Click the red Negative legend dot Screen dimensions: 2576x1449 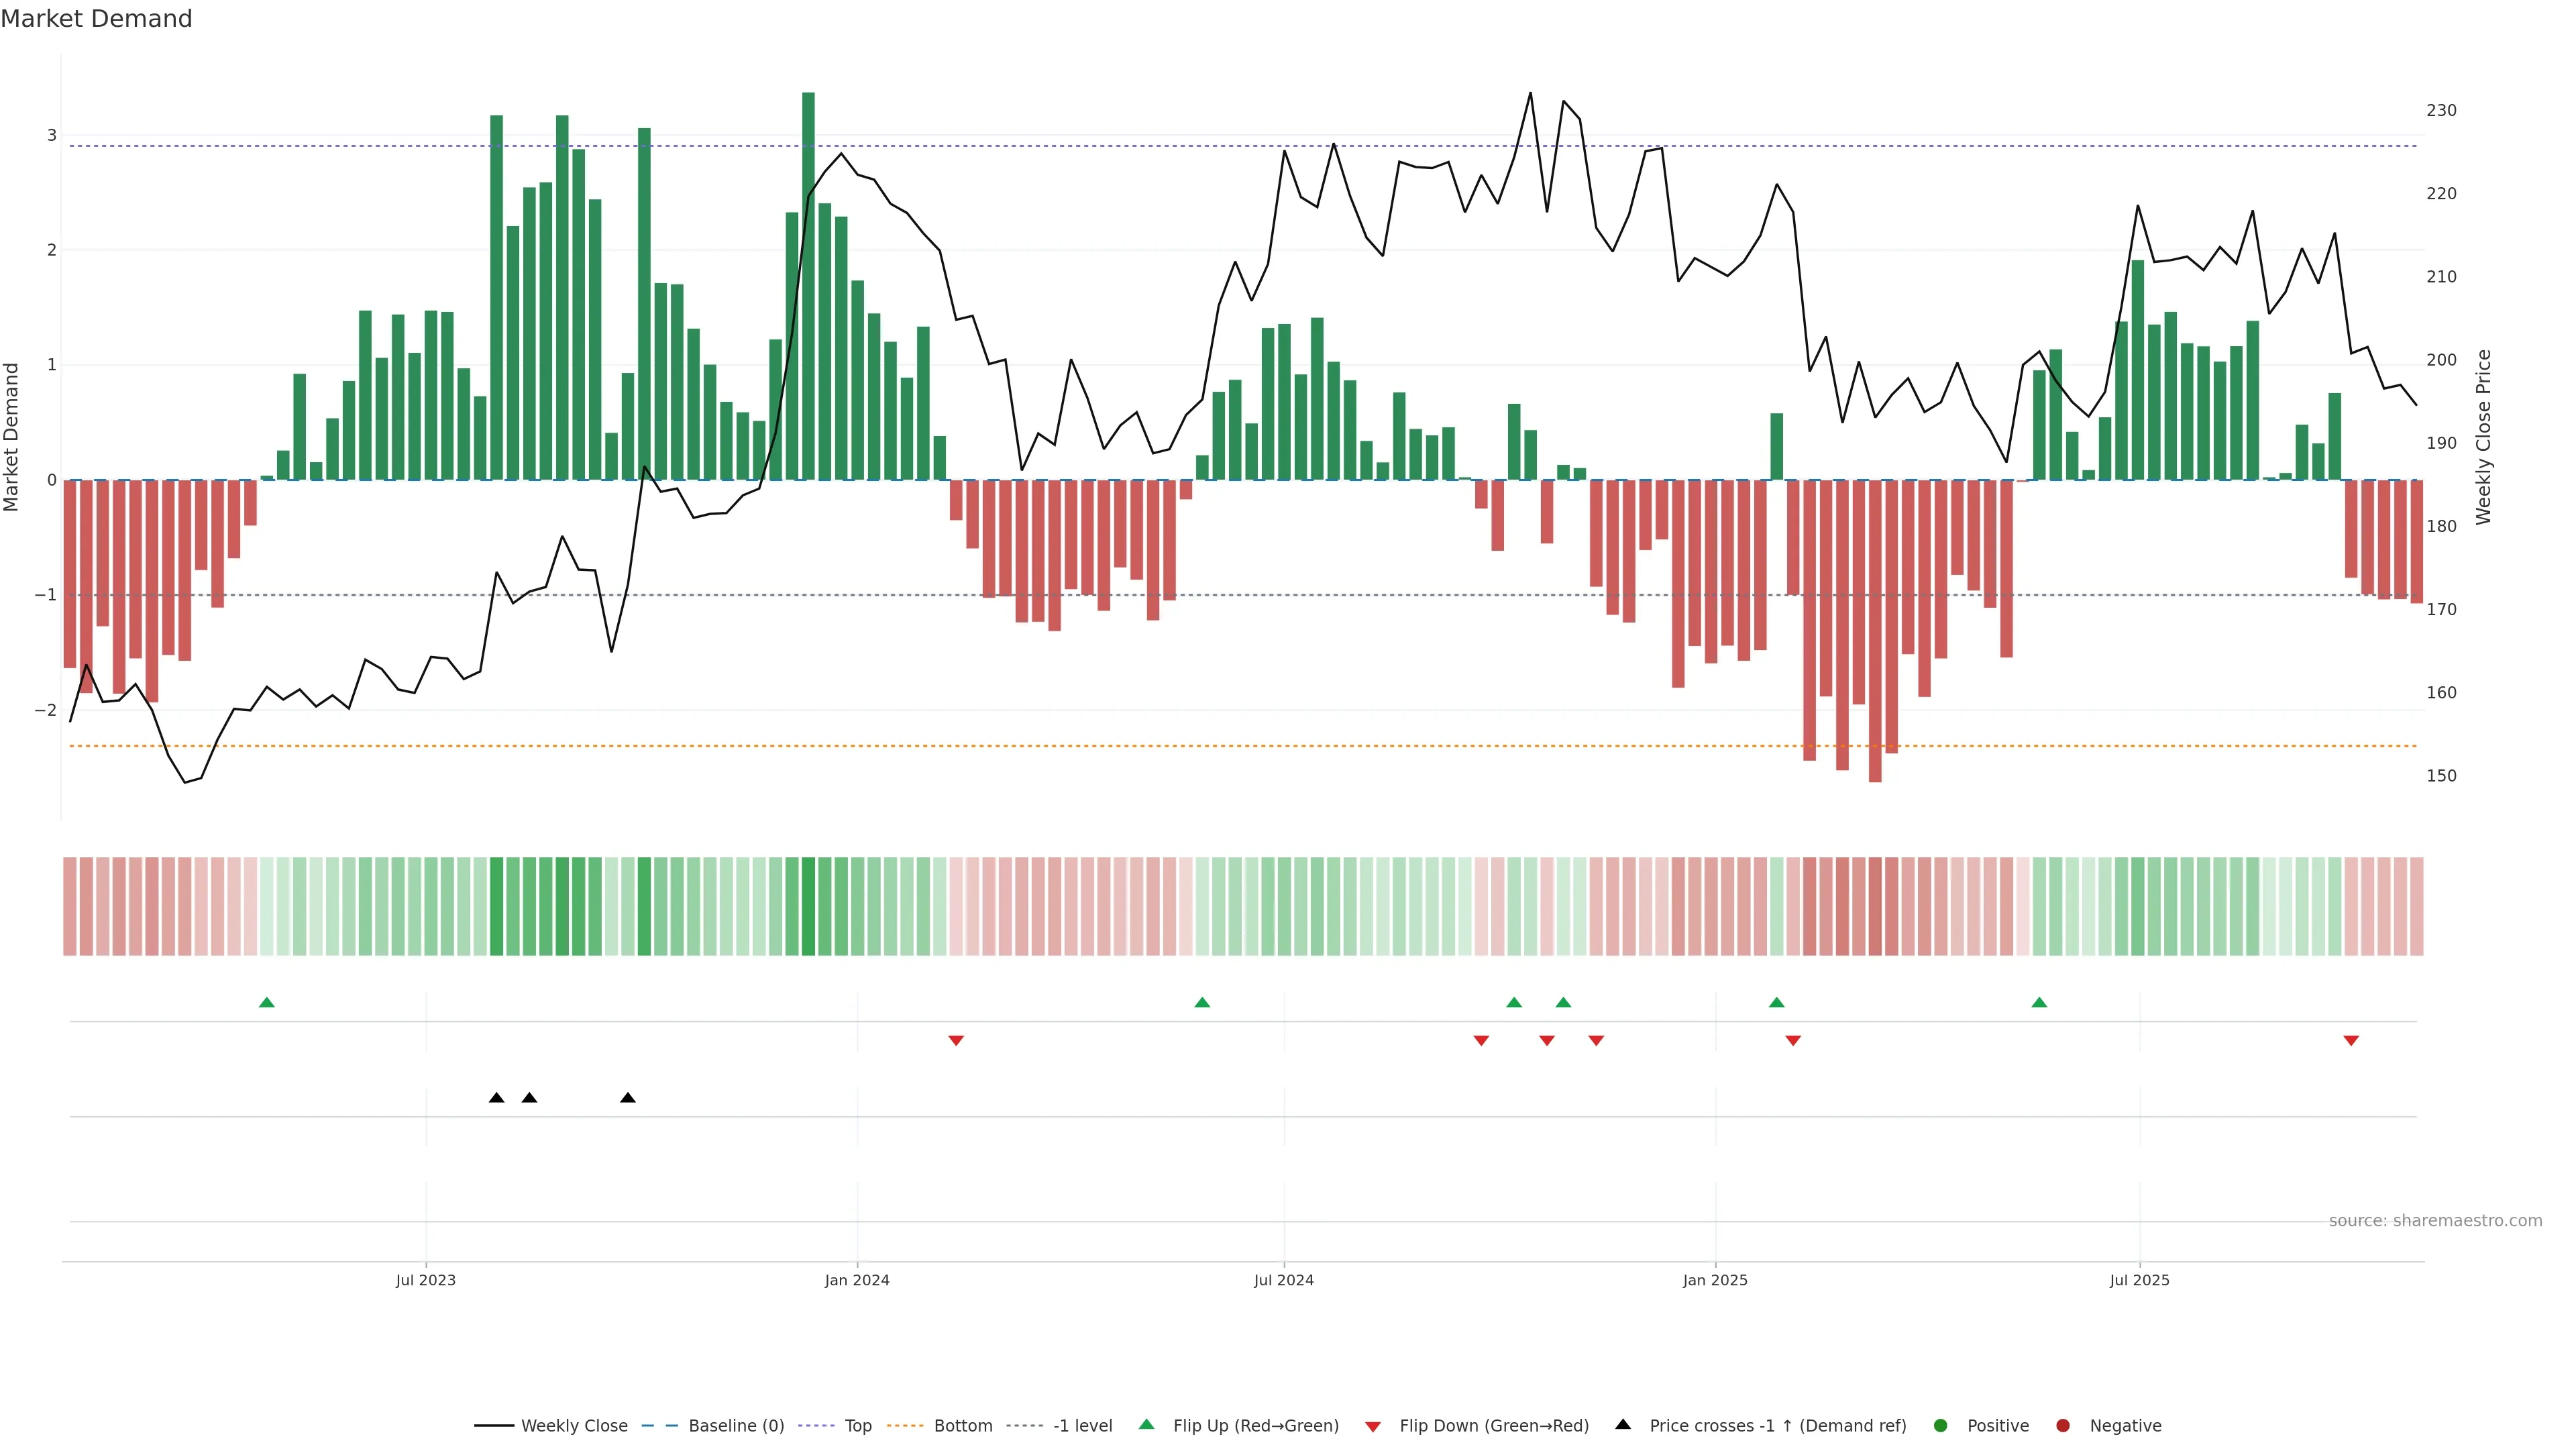pos(2063,1426)
